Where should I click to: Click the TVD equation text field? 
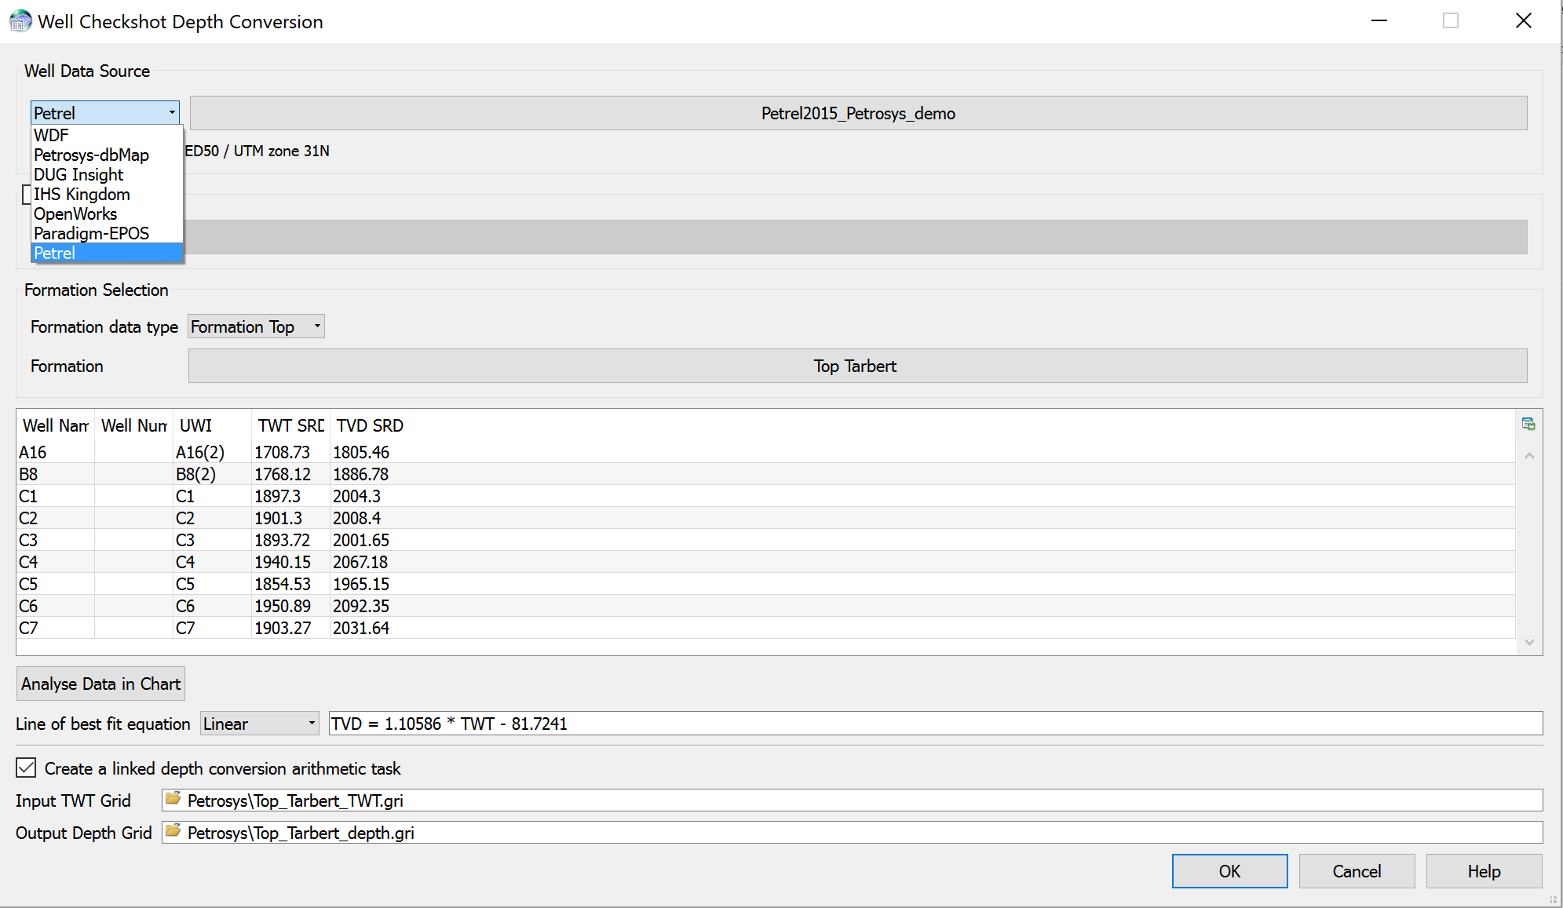coord(934,724)
